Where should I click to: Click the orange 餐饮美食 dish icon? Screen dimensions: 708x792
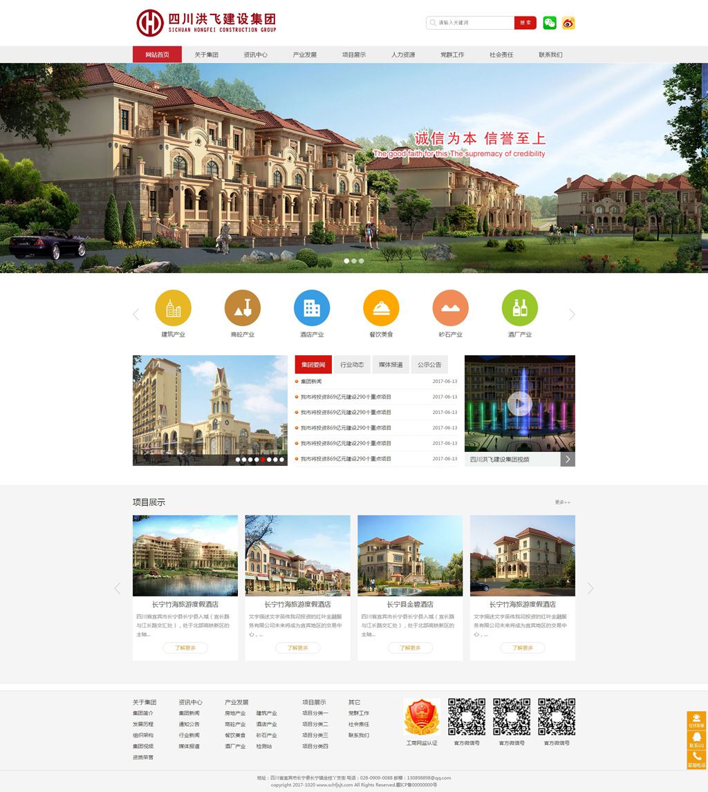[381, 308]
